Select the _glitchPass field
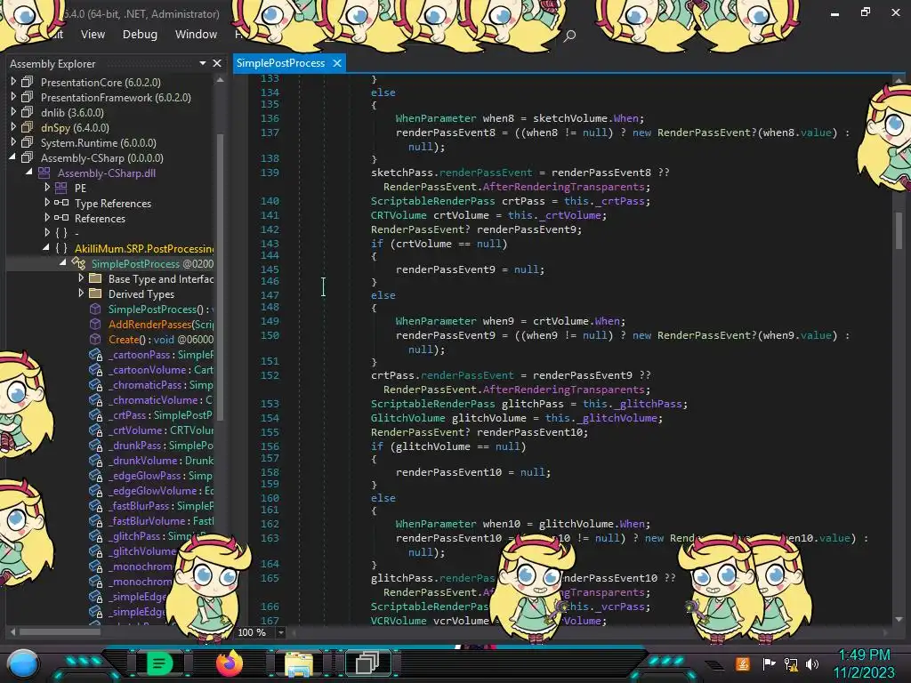Screen dimensions: 911x683 tap(155, 536)
